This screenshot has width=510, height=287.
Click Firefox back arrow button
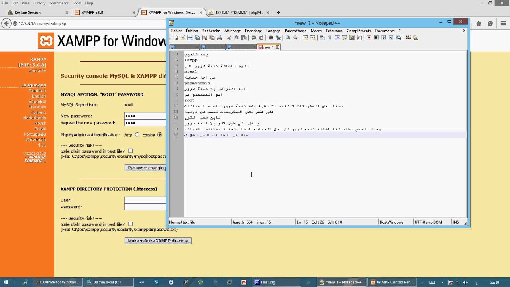point(6,24)
